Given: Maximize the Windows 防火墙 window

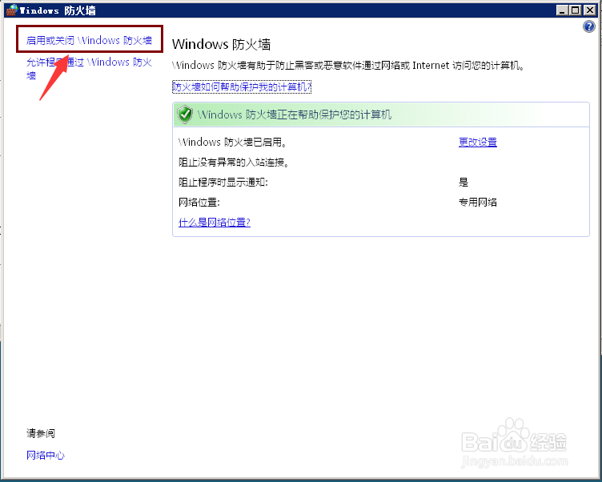Looking at the screenshot, I should (576, 10).
